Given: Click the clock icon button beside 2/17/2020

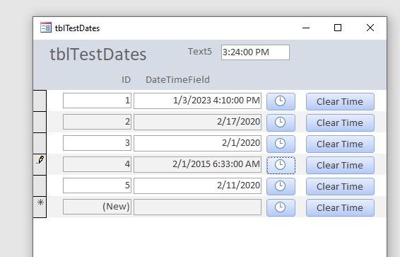Looking at the screenshot, I should coord(281,122).
